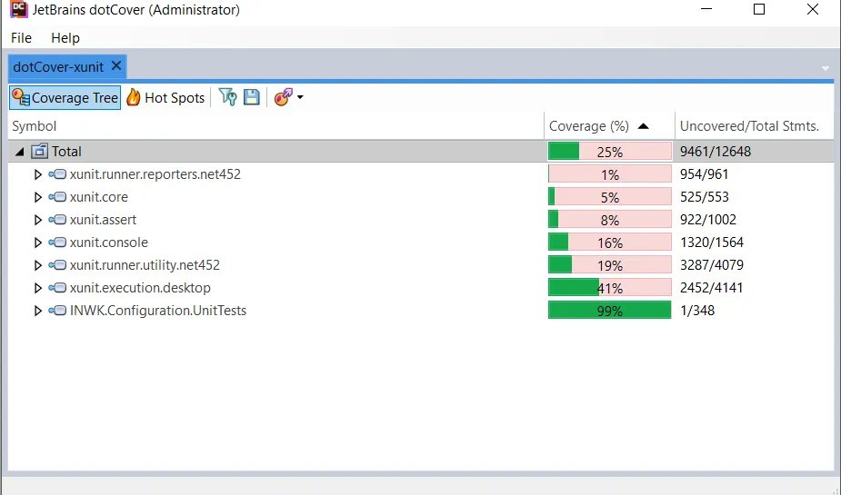Viewport: 841px width, 495px height.
Task: Maximize the dotCover window
Action: (x=759, y=9)
